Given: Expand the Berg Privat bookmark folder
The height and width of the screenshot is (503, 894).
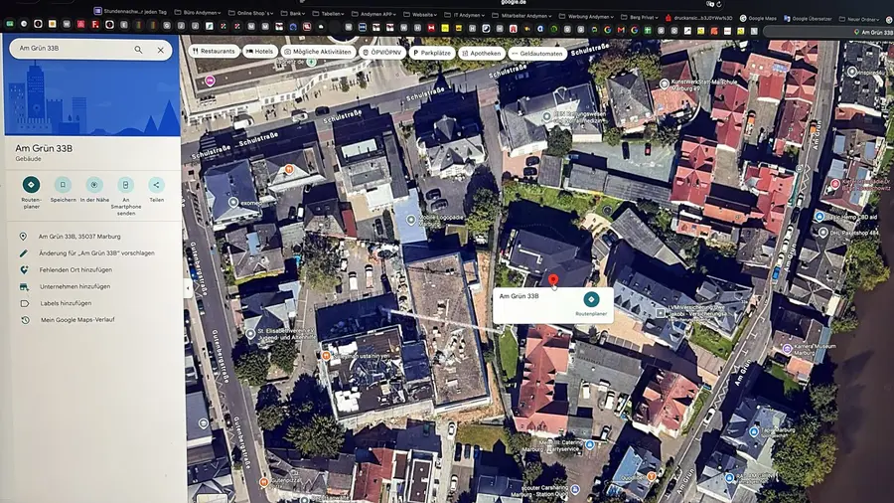Looking at the screenshot, I should click(x=640, y=17).
